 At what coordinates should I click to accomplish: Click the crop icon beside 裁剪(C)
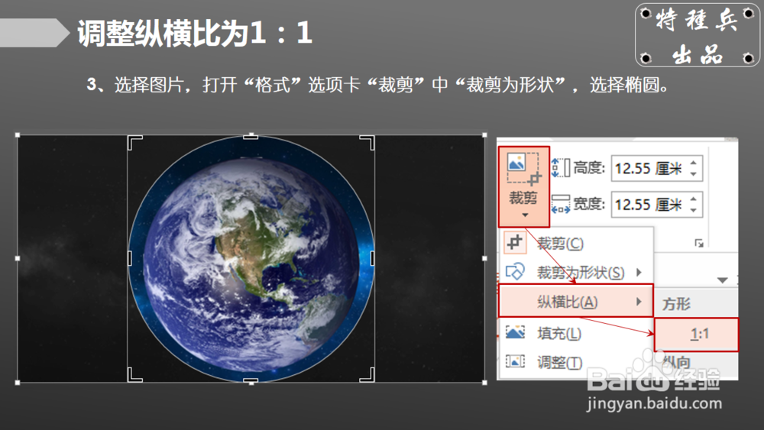click(x=514, y=243)
